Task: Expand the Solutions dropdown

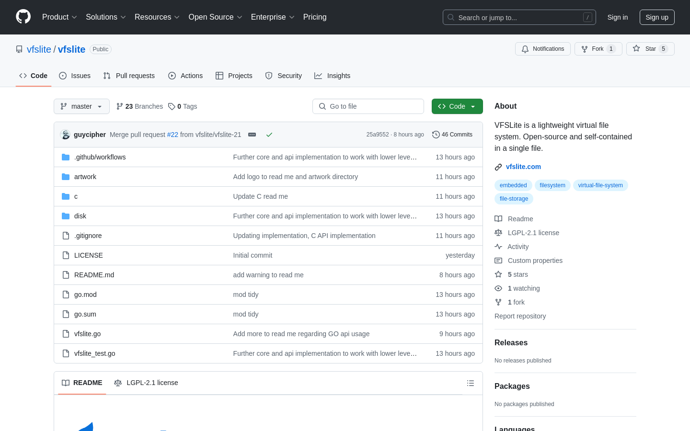Action: (106, 17)
